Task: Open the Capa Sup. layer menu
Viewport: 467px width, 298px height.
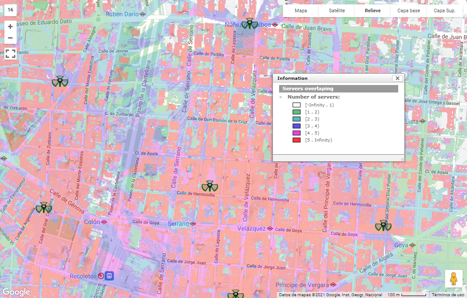Action: (445, 11)
